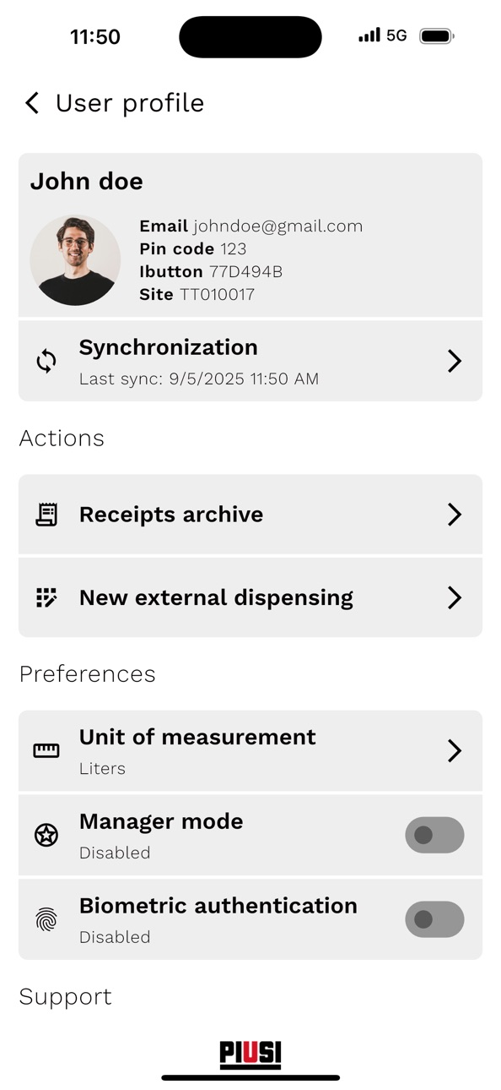Tap the ruler unit icon

click(x=46, y=750)
